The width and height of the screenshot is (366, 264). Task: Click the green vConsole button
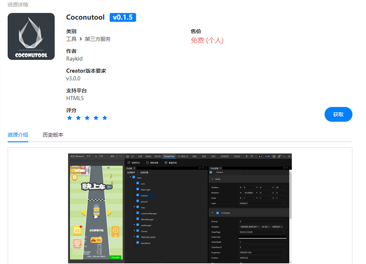(116, 257)
